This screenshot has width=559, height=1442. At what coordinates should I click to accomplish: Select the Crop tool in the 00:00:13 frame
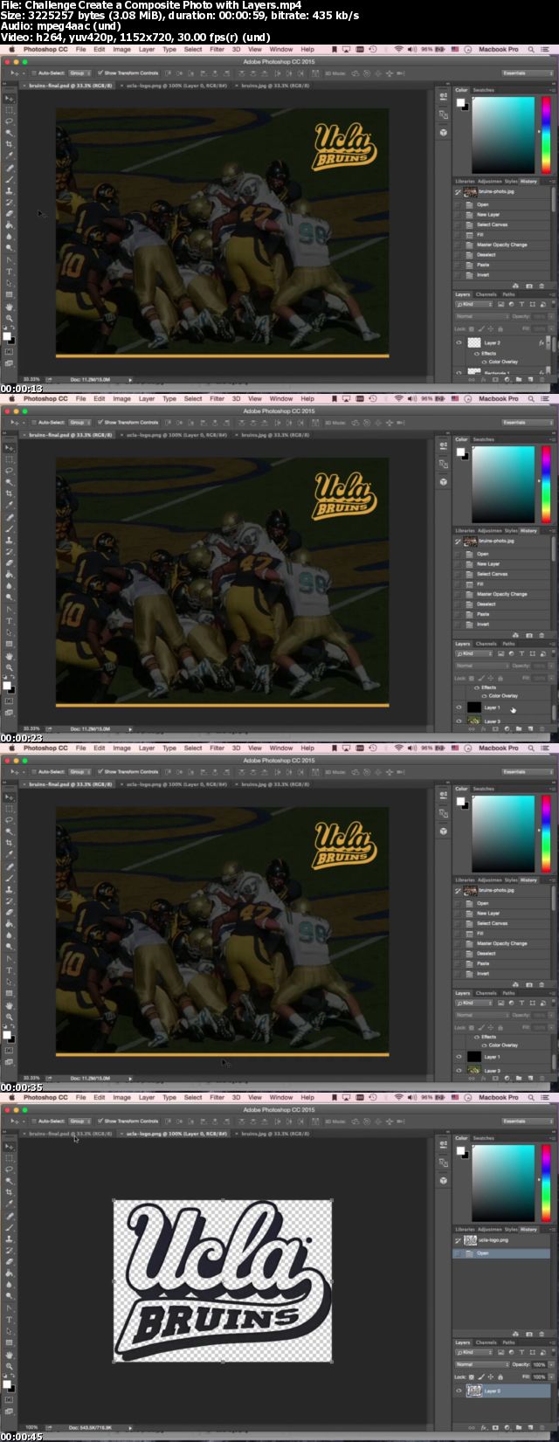pyautogui.click(x=10, y=144)
